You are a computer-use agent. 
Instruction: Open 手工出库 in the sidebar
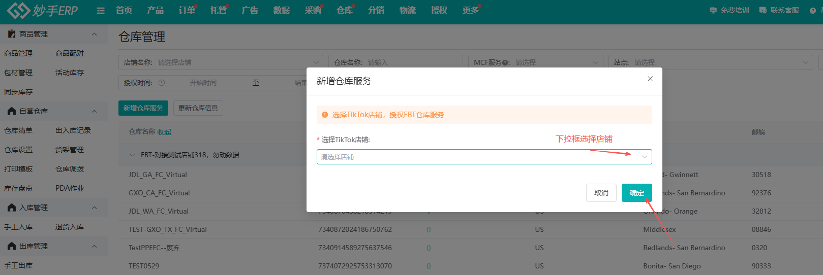point(18,265)
